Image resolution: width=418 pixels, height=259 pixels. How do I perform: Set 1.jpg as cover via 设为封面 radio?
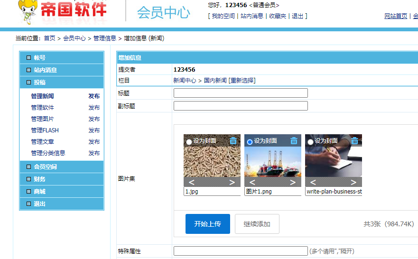coord(189,142)
